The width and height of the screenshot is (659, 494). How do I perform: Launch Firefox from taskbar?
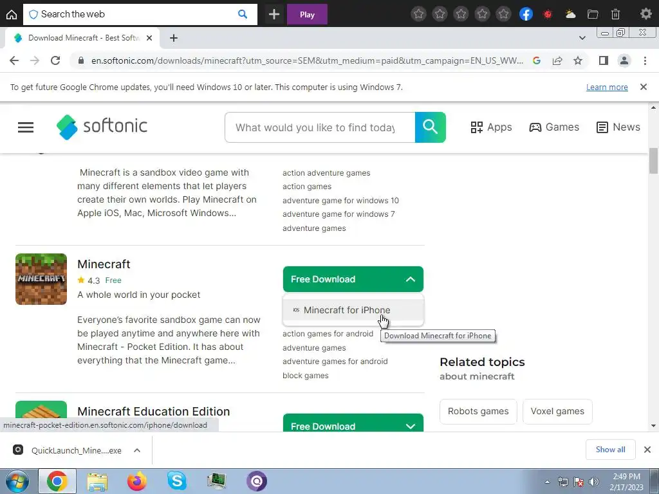point(137,481)
